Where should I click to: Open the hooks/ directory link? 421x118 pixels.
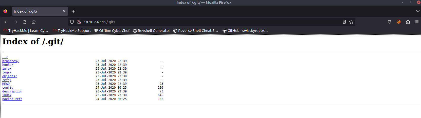[x=8, y=65]
